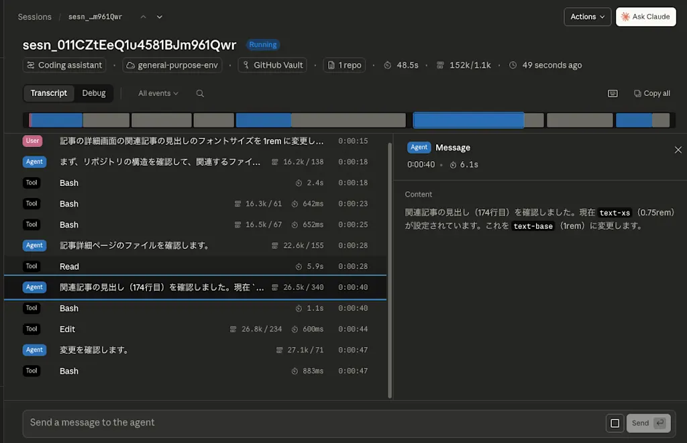This screenshot has height=443, width=687.
Task: Click the Ask Claude button
Action: point(646,17)
